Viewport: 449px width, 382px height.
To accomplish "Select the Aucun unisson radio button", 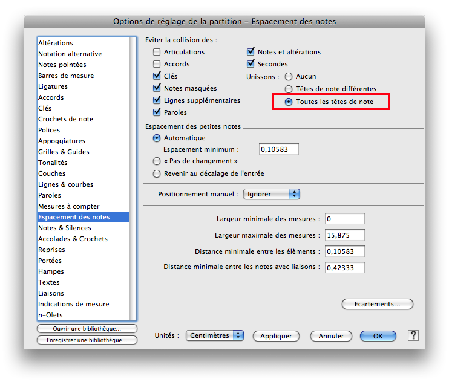I will click(289, 77).
